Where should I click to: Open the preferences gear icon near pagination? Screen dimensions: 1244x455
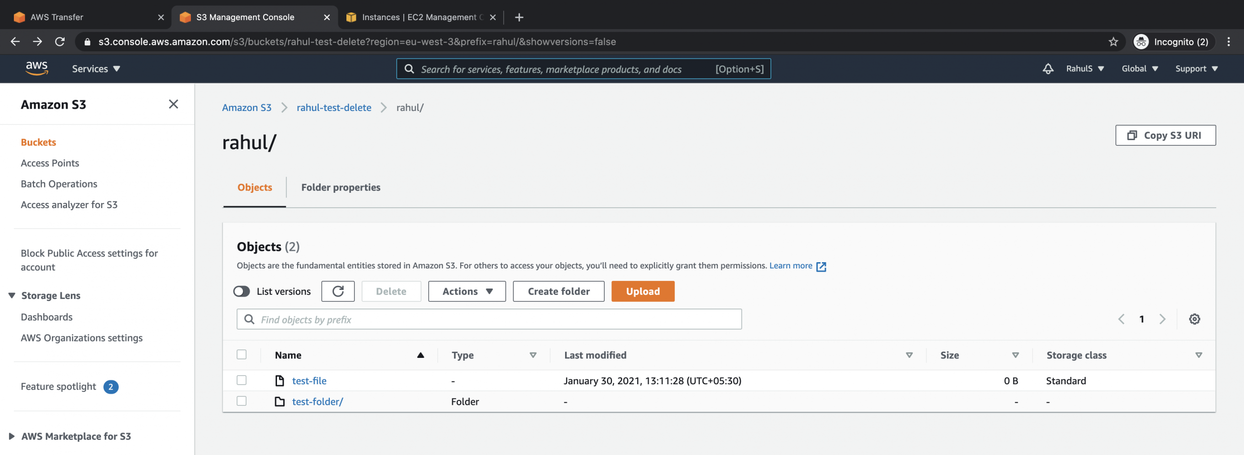coord(1194,319)
